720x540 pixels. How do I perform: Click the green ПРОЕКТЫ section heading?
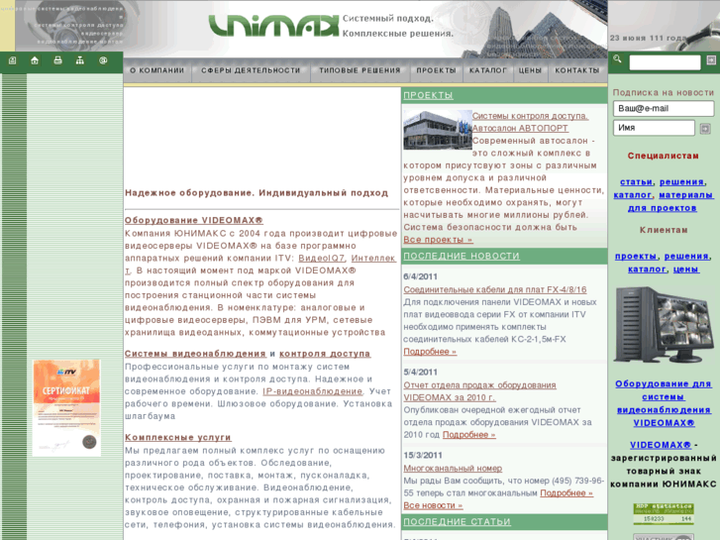click(x=429, y=95)
